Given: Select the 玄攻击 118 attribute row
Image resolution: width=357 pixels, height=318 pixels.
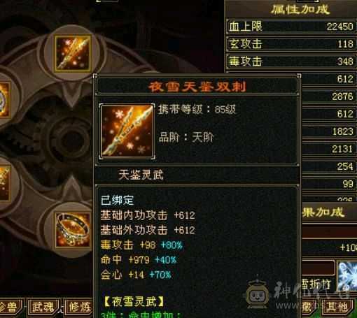Looking at the screenshot, I should click(291, 44).
